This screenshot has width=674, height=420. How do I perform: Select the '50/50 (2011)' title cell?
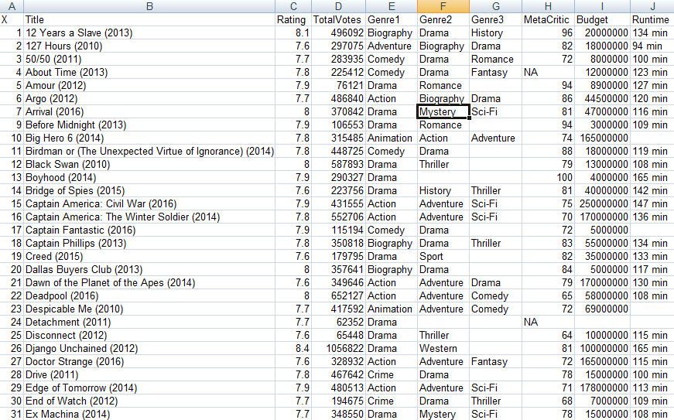point(149,60)
